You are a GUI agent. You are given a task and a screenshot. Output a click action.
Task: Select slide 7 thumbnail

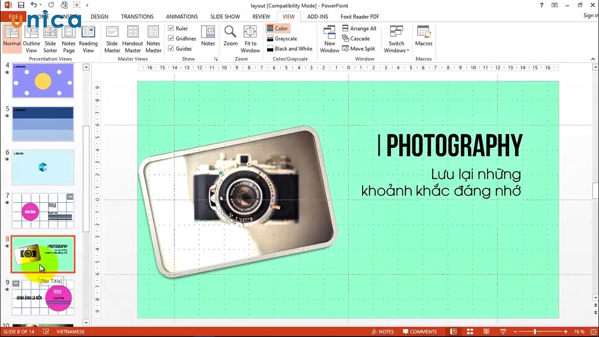(43, 211)
